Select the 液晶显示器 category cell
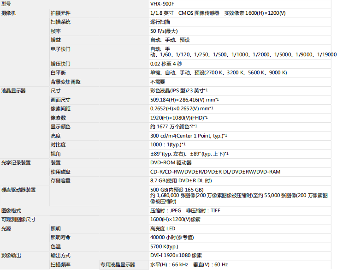 14,91
